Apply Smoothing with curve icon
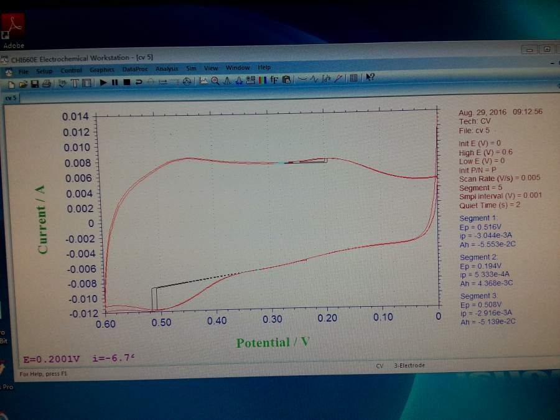560x420 pixels. pos(302,79)
